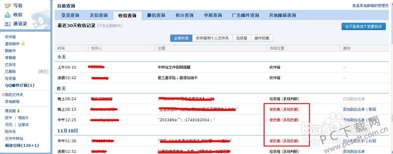Select 收件箱和个人文件夹 filter
393x154 pixels.
pyautogui.click(x=212, y=38)
